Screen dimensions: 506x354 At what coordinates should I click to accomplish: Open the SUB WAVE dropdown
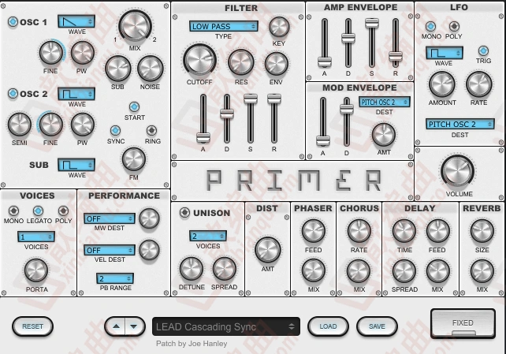(76, 165)
